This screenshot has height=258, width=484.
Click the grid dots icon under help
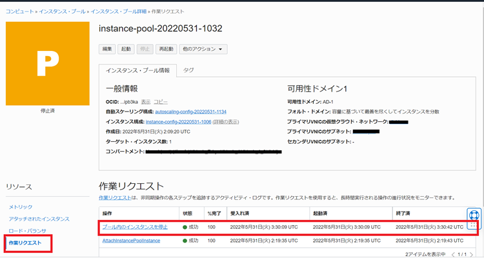click(x=472, y=226)
